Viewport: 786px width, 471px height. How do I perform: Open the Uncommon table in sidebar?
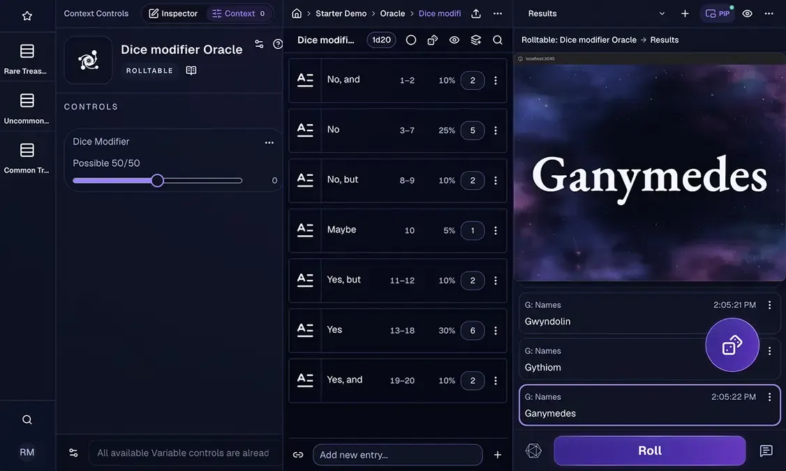pos(27,107)
